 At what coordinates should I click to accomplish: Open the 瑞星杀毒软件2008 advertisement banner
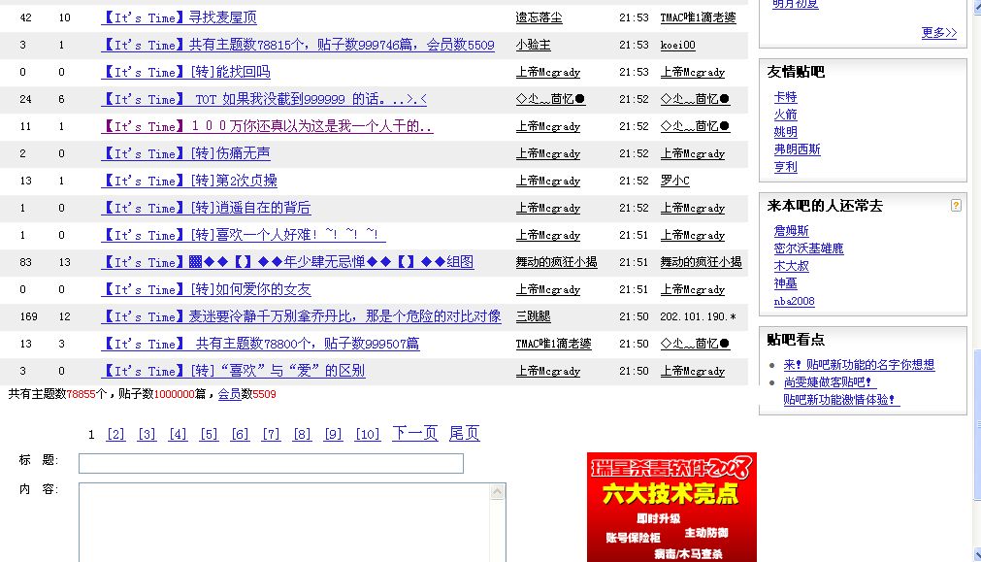click(671, 507)
